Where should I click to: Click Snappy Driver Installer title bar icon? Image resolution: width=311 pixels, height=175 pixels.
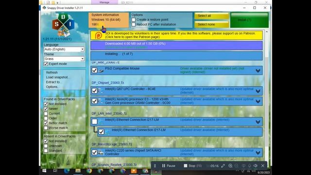[x=44, y=8]
